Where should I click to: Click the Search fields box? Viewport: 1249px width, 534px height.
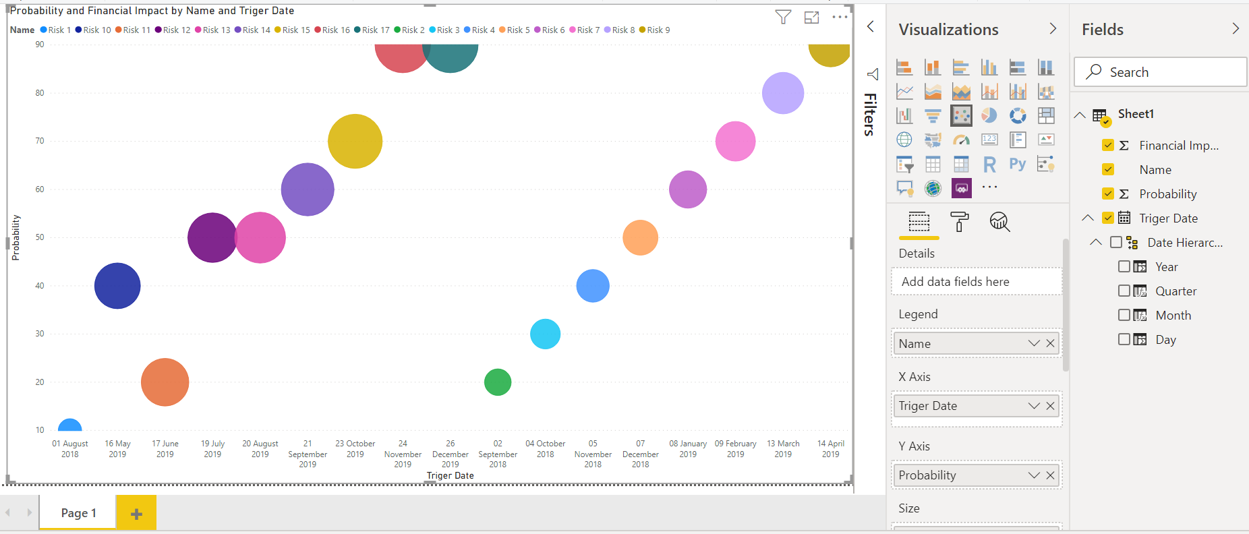tap(1161, 71)
